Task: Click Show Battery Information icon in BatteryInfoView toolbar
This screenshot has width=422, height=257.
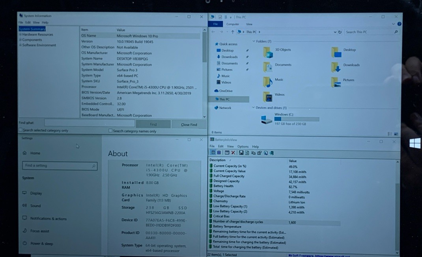Action: [x=213, y=153]
